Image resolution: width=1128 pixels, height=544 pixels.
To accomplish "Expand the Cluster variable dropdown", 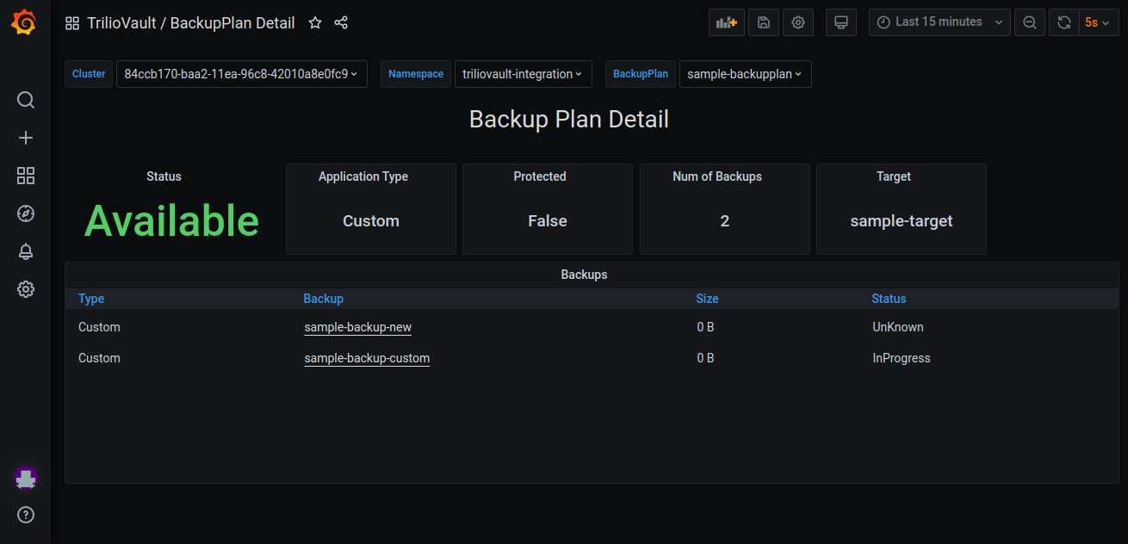I will point(242,74).
